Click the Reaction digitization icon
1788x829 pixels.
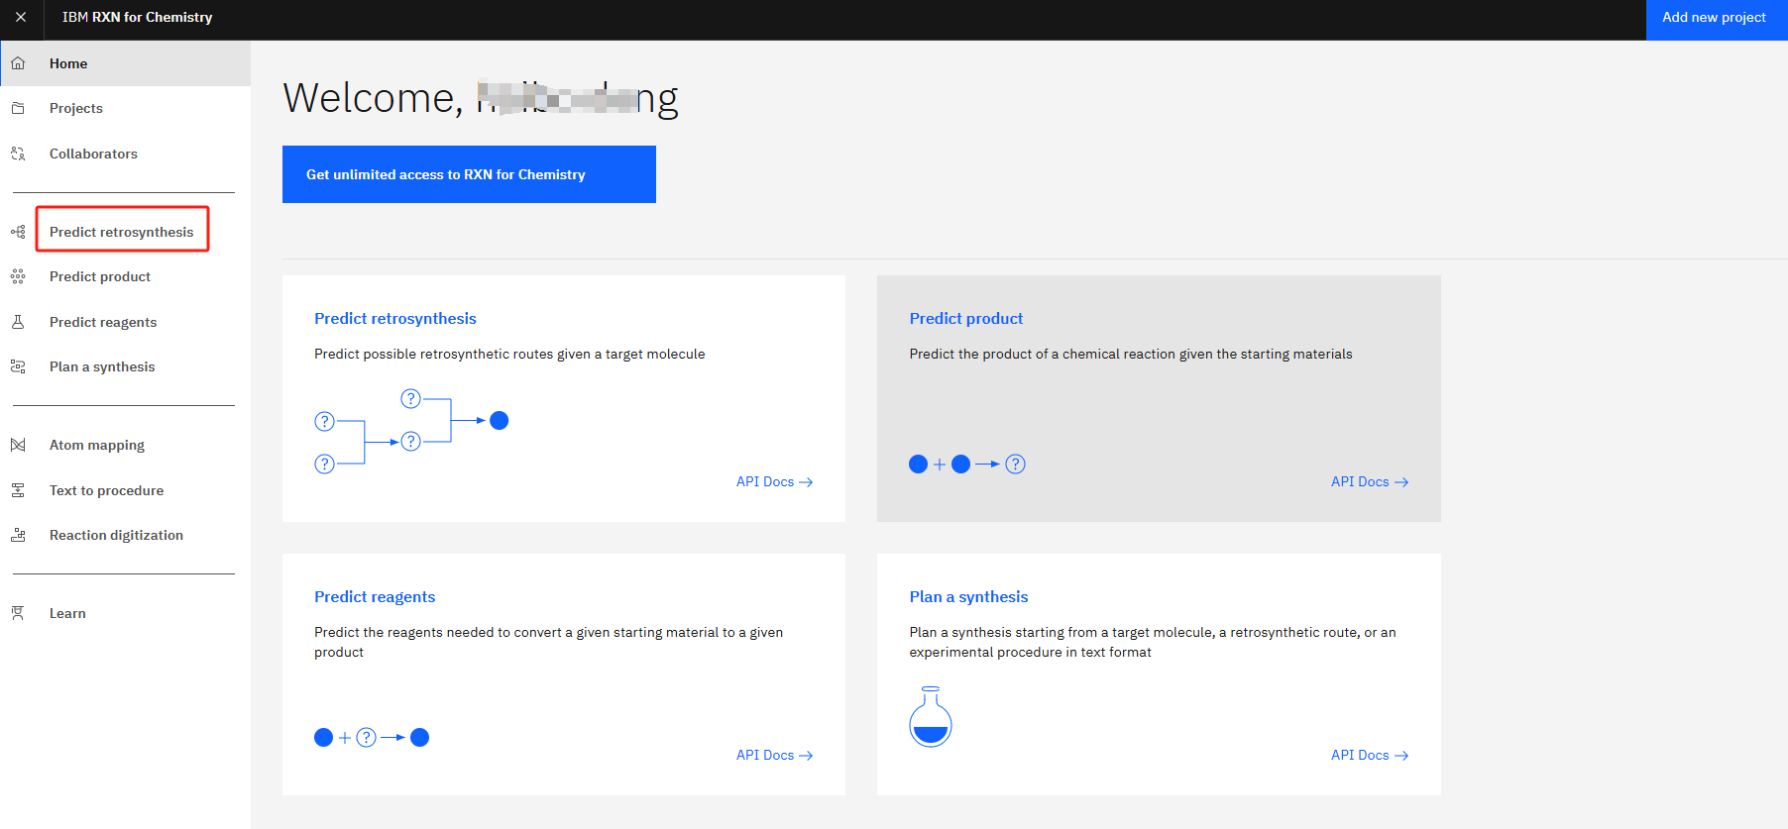pyautogui.click(x=18, y=535)
